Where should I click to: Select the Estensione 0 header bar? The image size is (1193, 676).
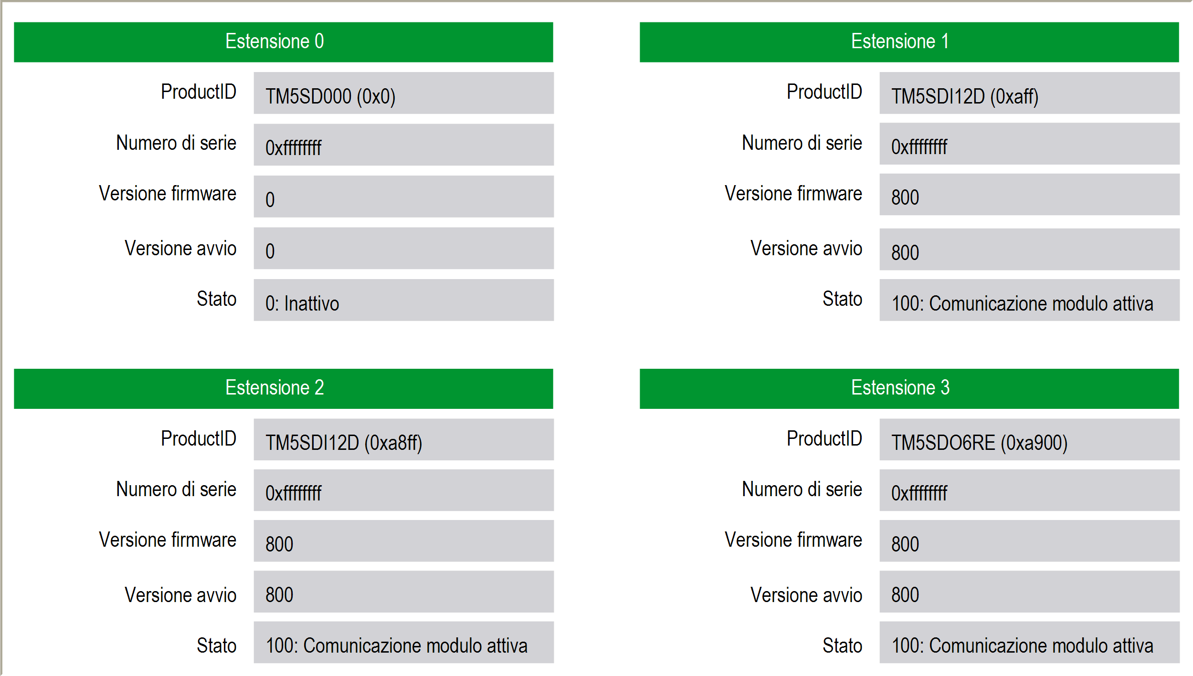click(284, 42)
